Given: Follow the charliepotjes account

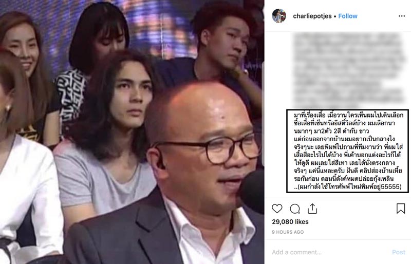Looking at the screenshot, I should click(348, 16).
